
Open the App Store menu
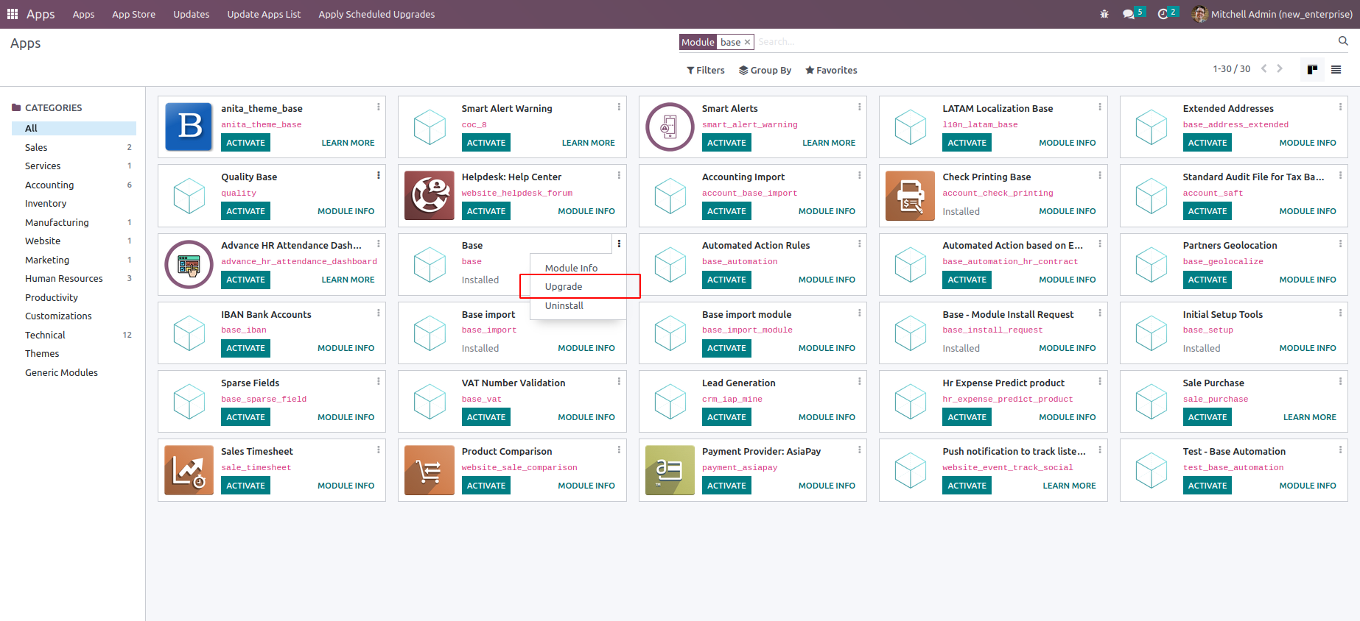click(134, 14)
